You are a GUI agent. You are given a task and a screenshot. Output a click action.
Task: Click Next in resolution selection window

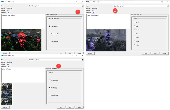point(70,53)
